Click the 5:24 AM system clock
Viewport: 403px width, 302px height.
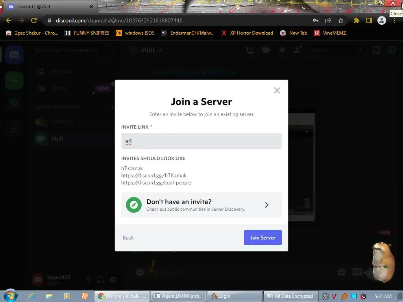point(383,296)
